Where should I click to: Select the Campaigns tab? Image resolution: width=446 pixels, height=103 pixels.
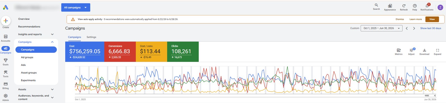point(75,37)
